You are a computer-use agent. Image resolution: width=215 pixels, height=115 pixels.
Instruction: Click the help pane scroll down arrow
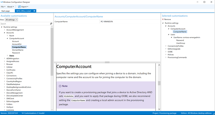tap(159, 109)
